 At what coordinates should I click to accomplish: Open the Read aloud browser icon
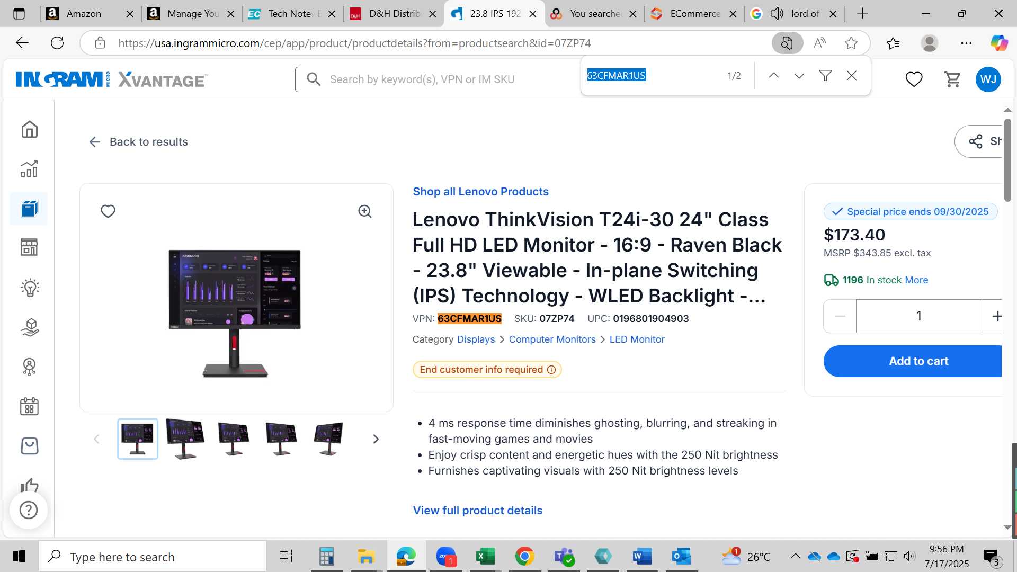[819, 43]
